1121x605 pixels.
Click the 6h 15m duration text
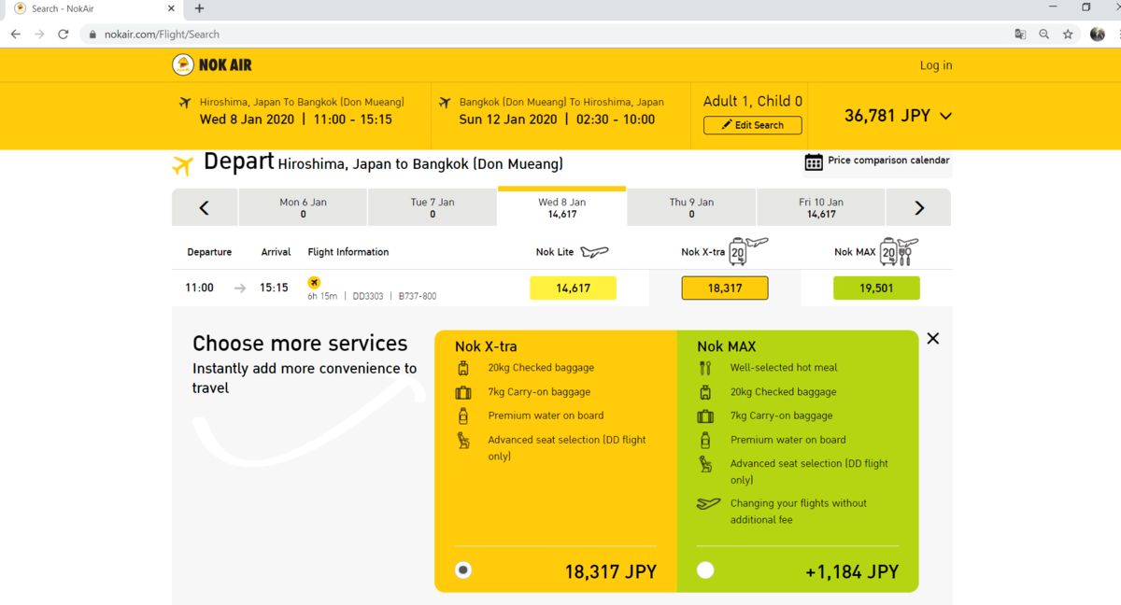click(x=323, y=296)
